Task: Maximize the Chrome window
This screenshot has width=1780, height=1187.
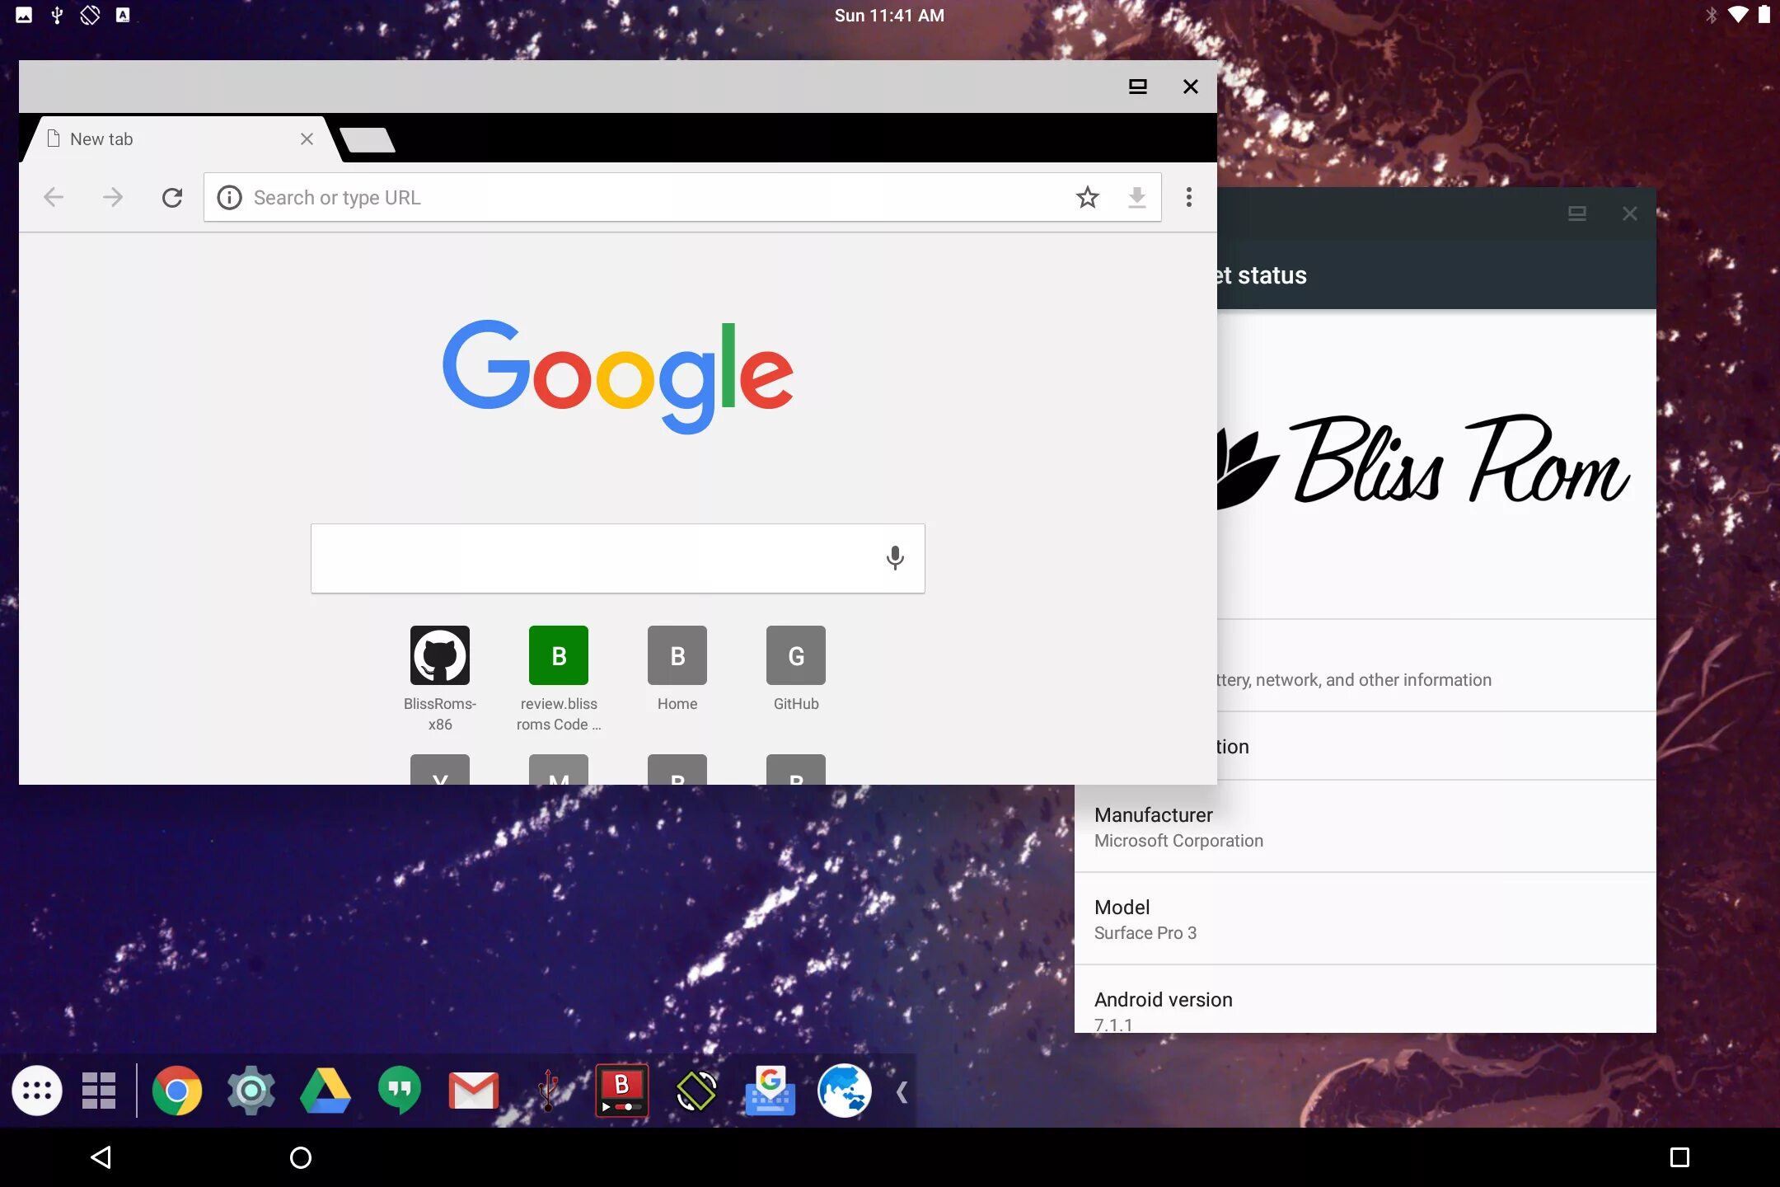Action: pyautogui.click(x=1137, y=87)
